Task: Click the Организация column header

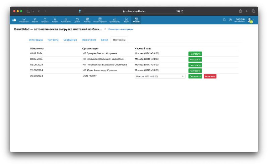Action: [90, 48]
